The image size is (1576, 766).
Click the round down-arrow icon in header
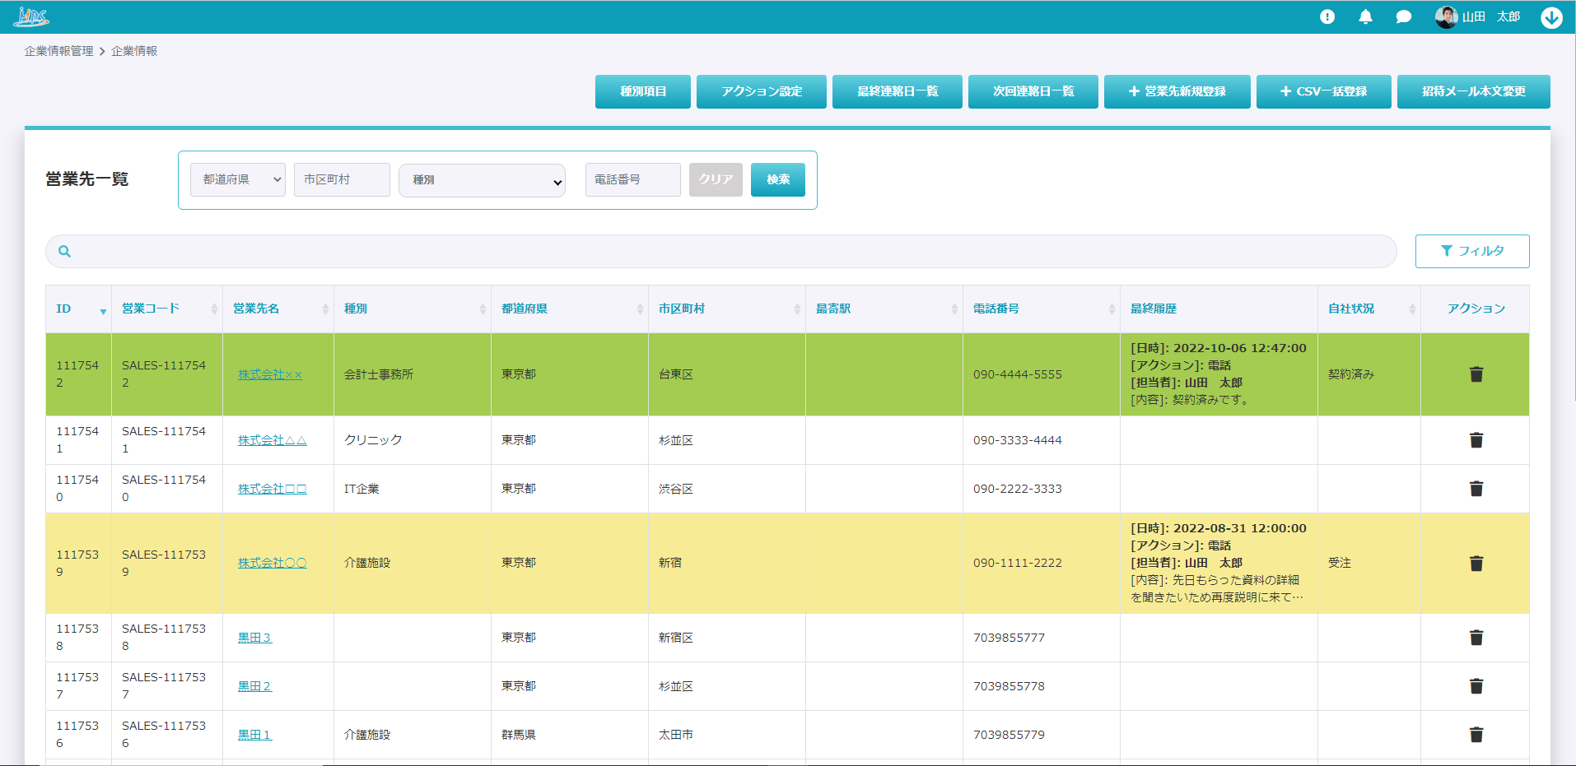(x=1551, y=17)
